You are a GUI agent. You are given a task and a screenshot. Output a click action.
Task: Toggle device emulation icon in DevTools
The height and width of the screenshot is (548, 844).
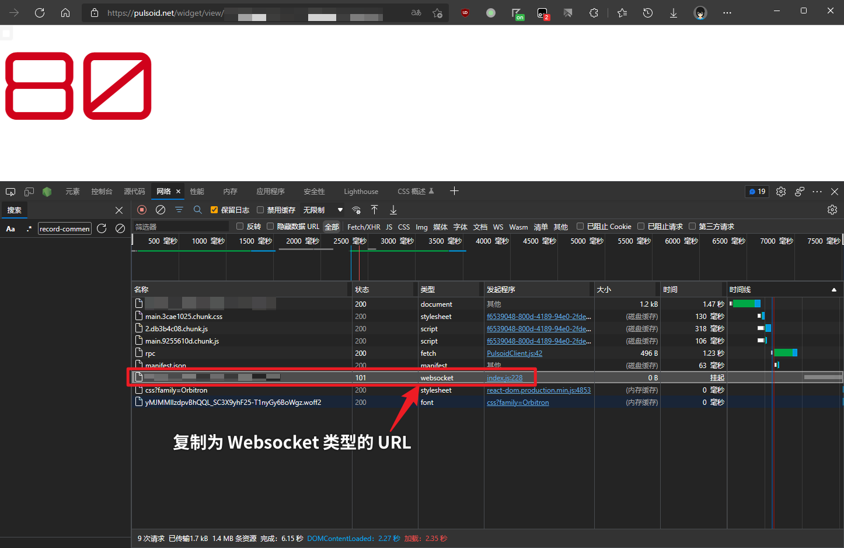(29, 192)
